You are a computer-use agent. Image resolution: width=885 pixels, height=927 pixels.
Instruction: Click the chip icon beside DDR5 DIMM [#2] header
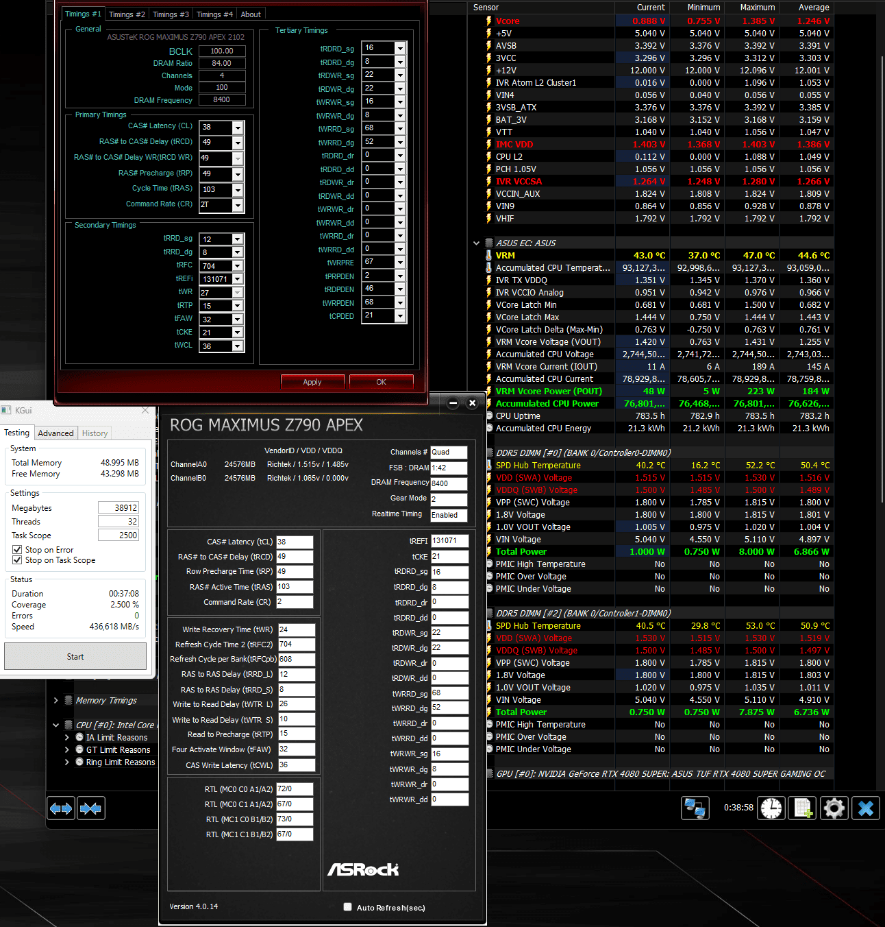(x=489, y=613)
